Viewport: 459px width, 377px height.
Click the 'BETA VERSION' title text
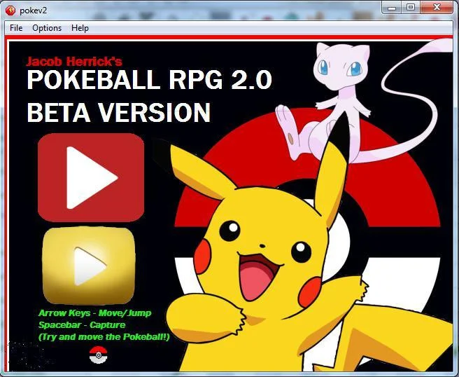pyautogui.click(x=118, y=113)
